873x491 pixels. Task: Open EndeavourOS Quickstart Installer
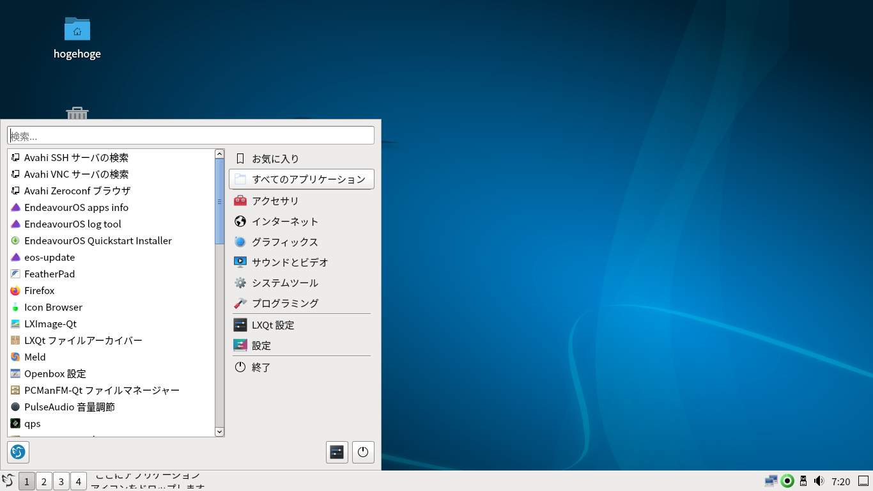click(98, 241)
